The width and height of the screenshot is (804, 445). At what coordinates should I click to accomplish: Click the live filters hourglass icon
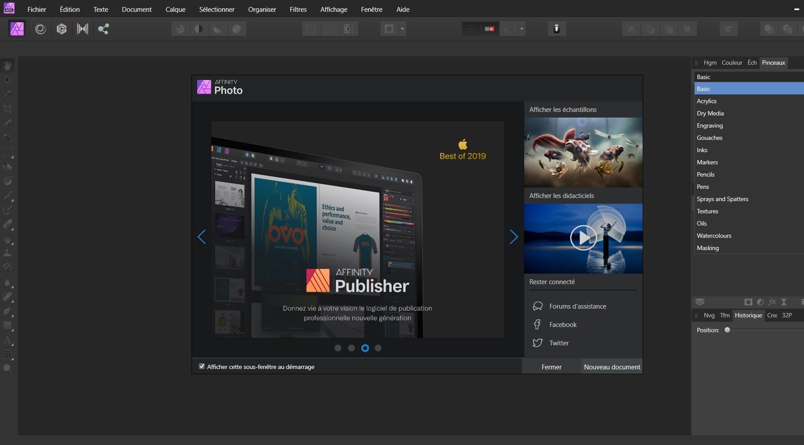point(784,302)
